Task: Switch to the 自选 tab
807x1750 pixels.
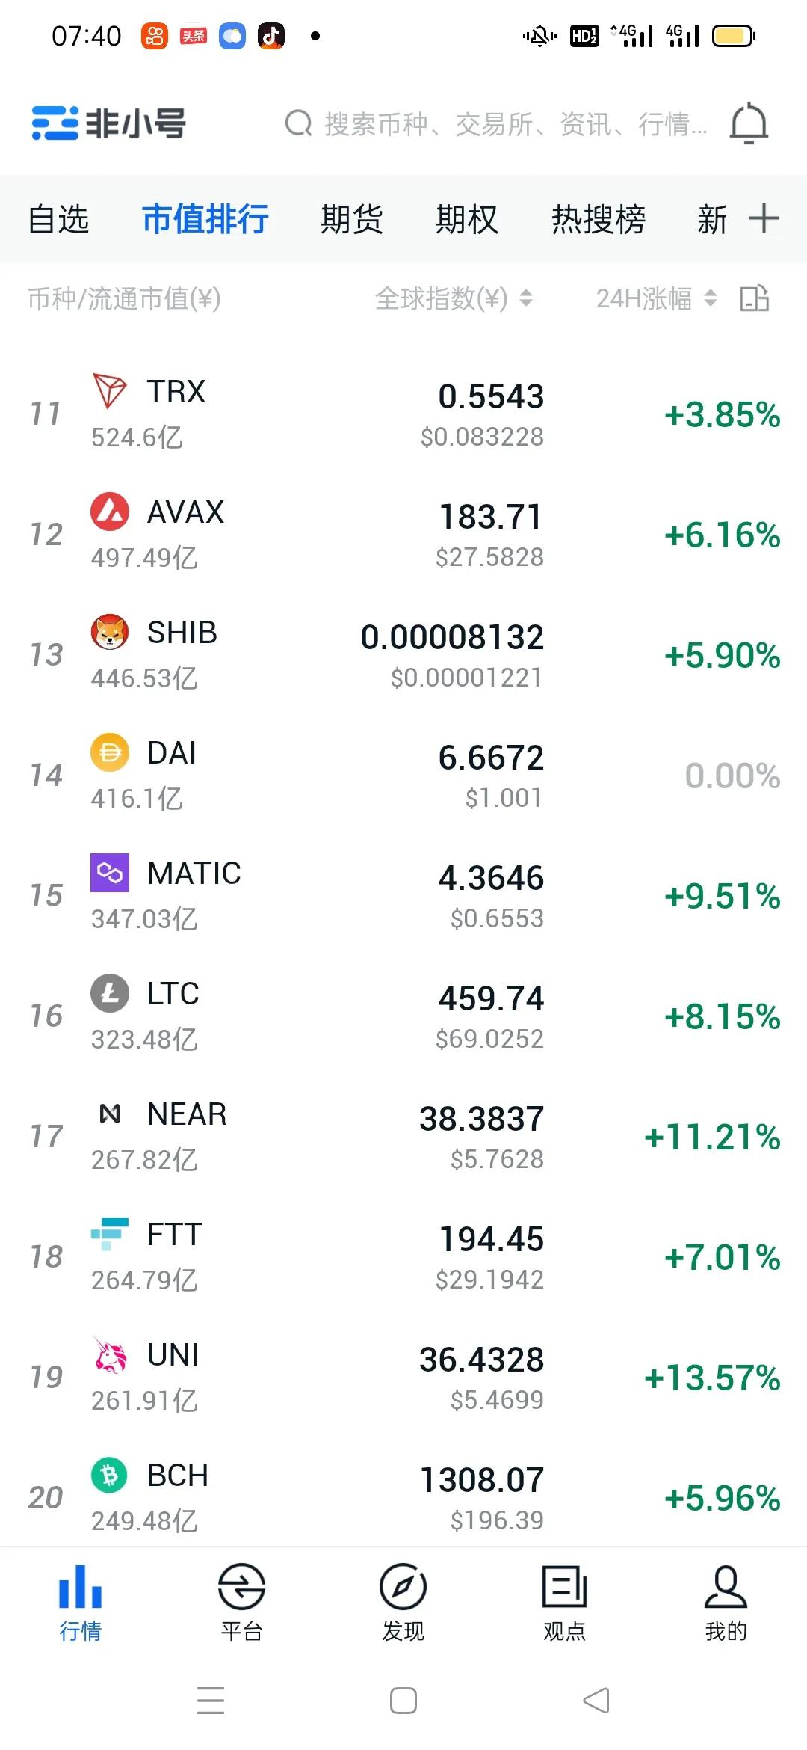Action: [x=58, y=219]
